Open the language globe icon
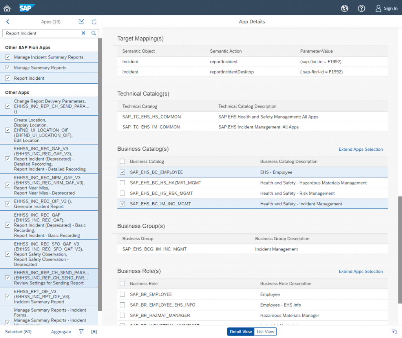 (345, 9)
